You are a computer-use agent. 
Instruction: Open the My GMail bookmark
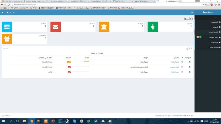(x=13, y=8)
